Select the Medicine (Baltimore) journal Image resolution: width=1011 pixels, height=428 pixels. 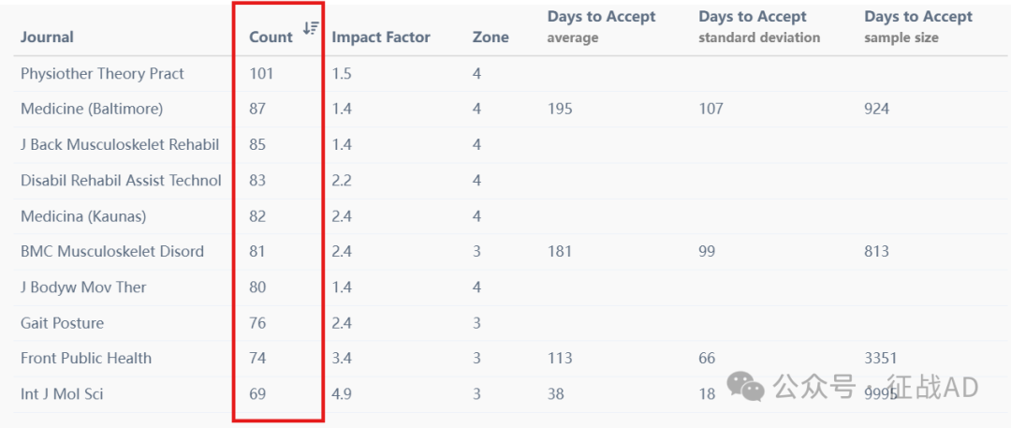pos(92,109)
